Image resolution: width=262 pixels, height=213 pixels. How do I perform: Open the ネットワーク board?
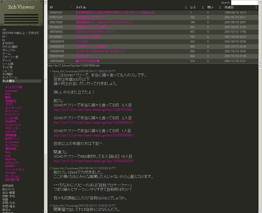[x=12, y=115]
